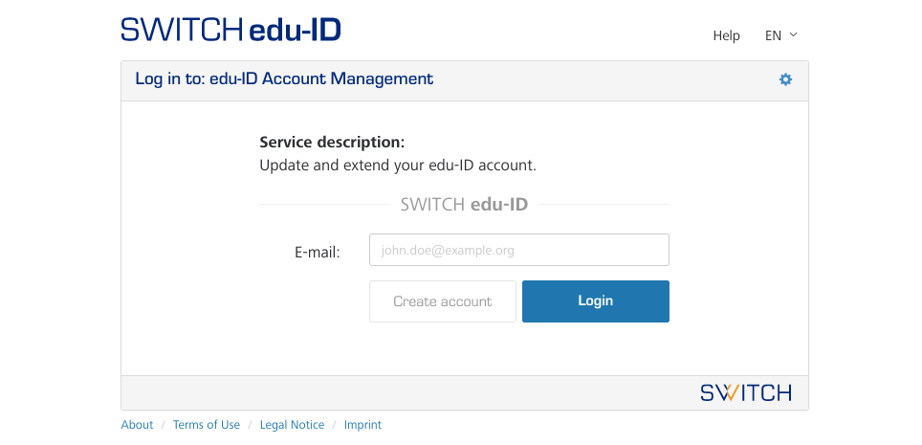This screenshot has height=445, width=922.
Task: Click the E-mail field label
Action: tap(317, 253)
